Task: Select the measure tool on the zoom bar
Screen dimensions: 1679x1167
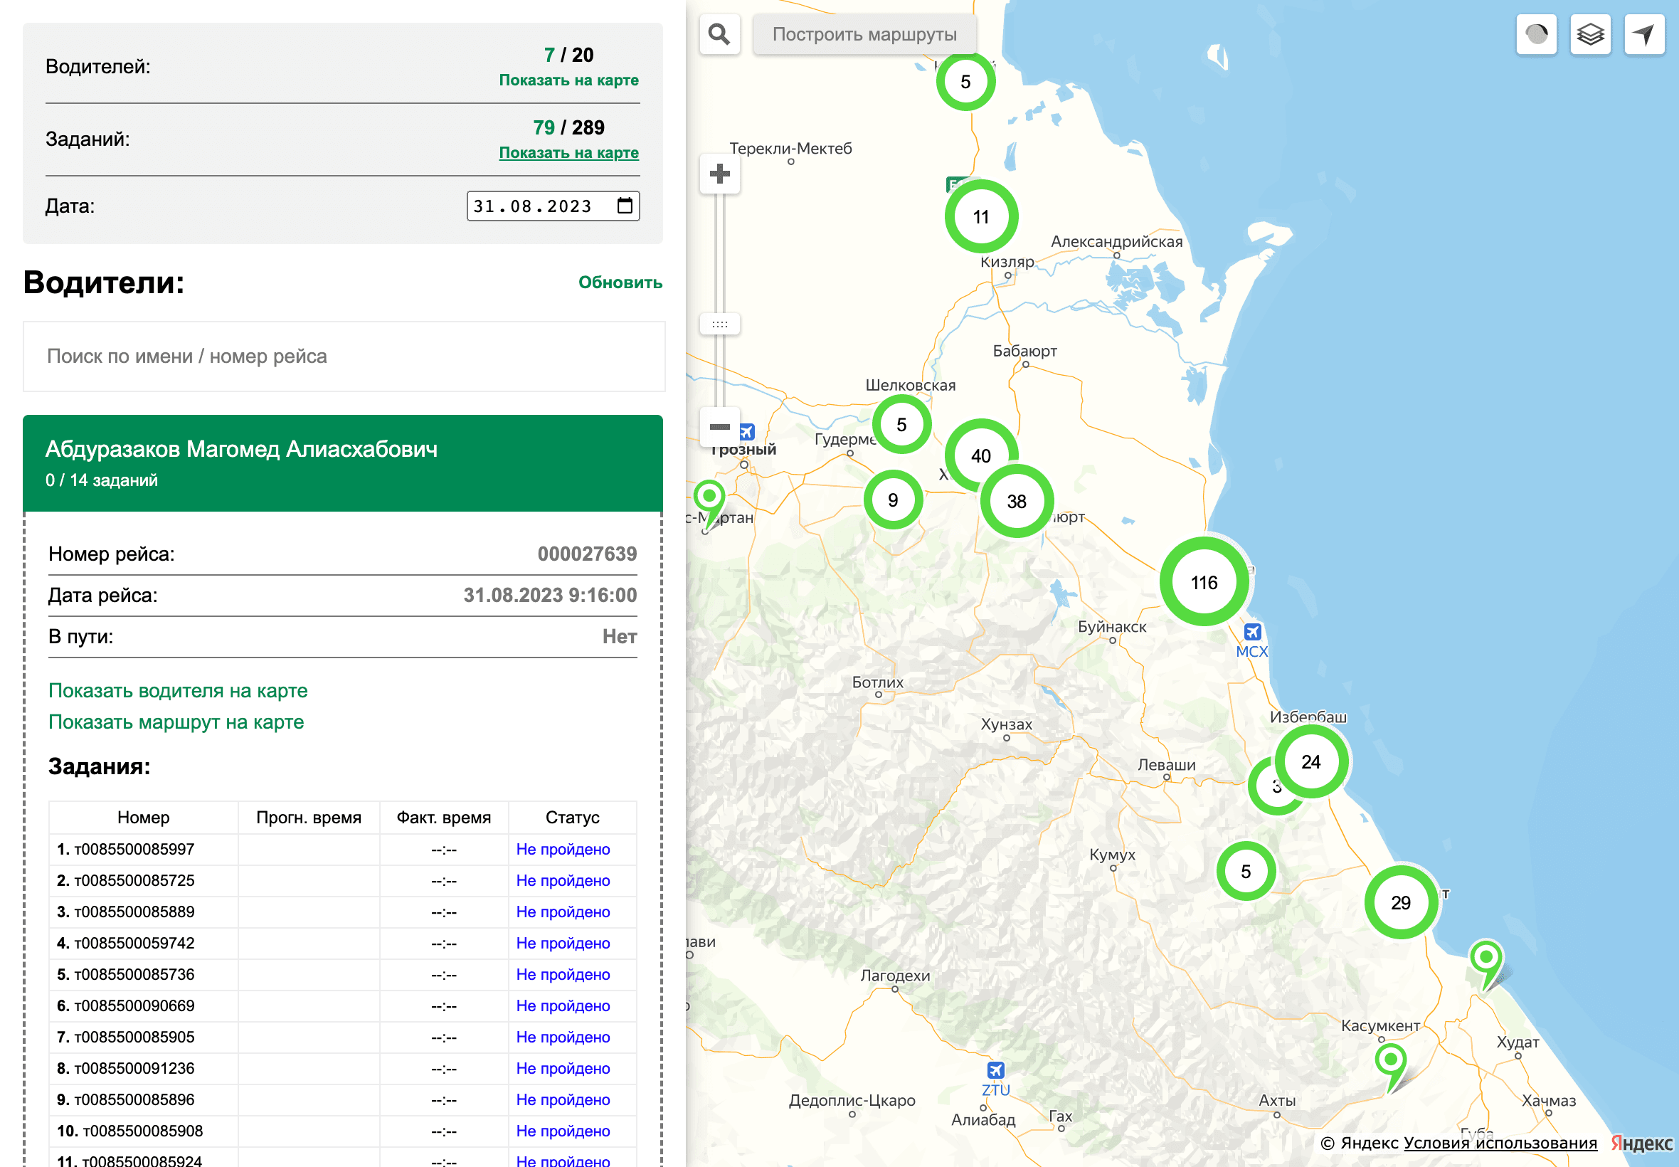Action: (x=719, y=324)
